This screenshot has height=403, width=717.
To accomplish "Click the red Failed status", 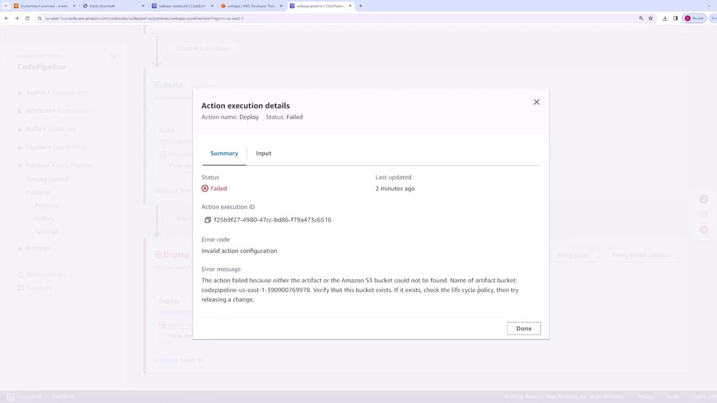I will (214, 189).
